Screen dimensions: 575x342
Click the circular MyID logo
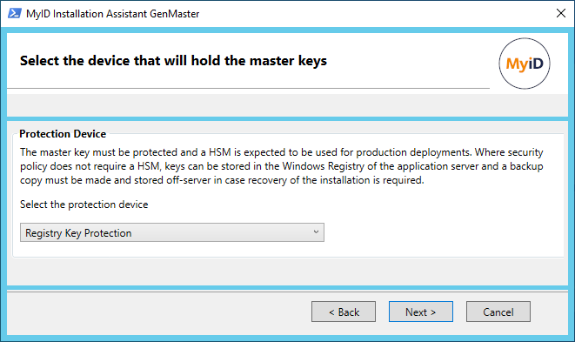click(524, 64)
